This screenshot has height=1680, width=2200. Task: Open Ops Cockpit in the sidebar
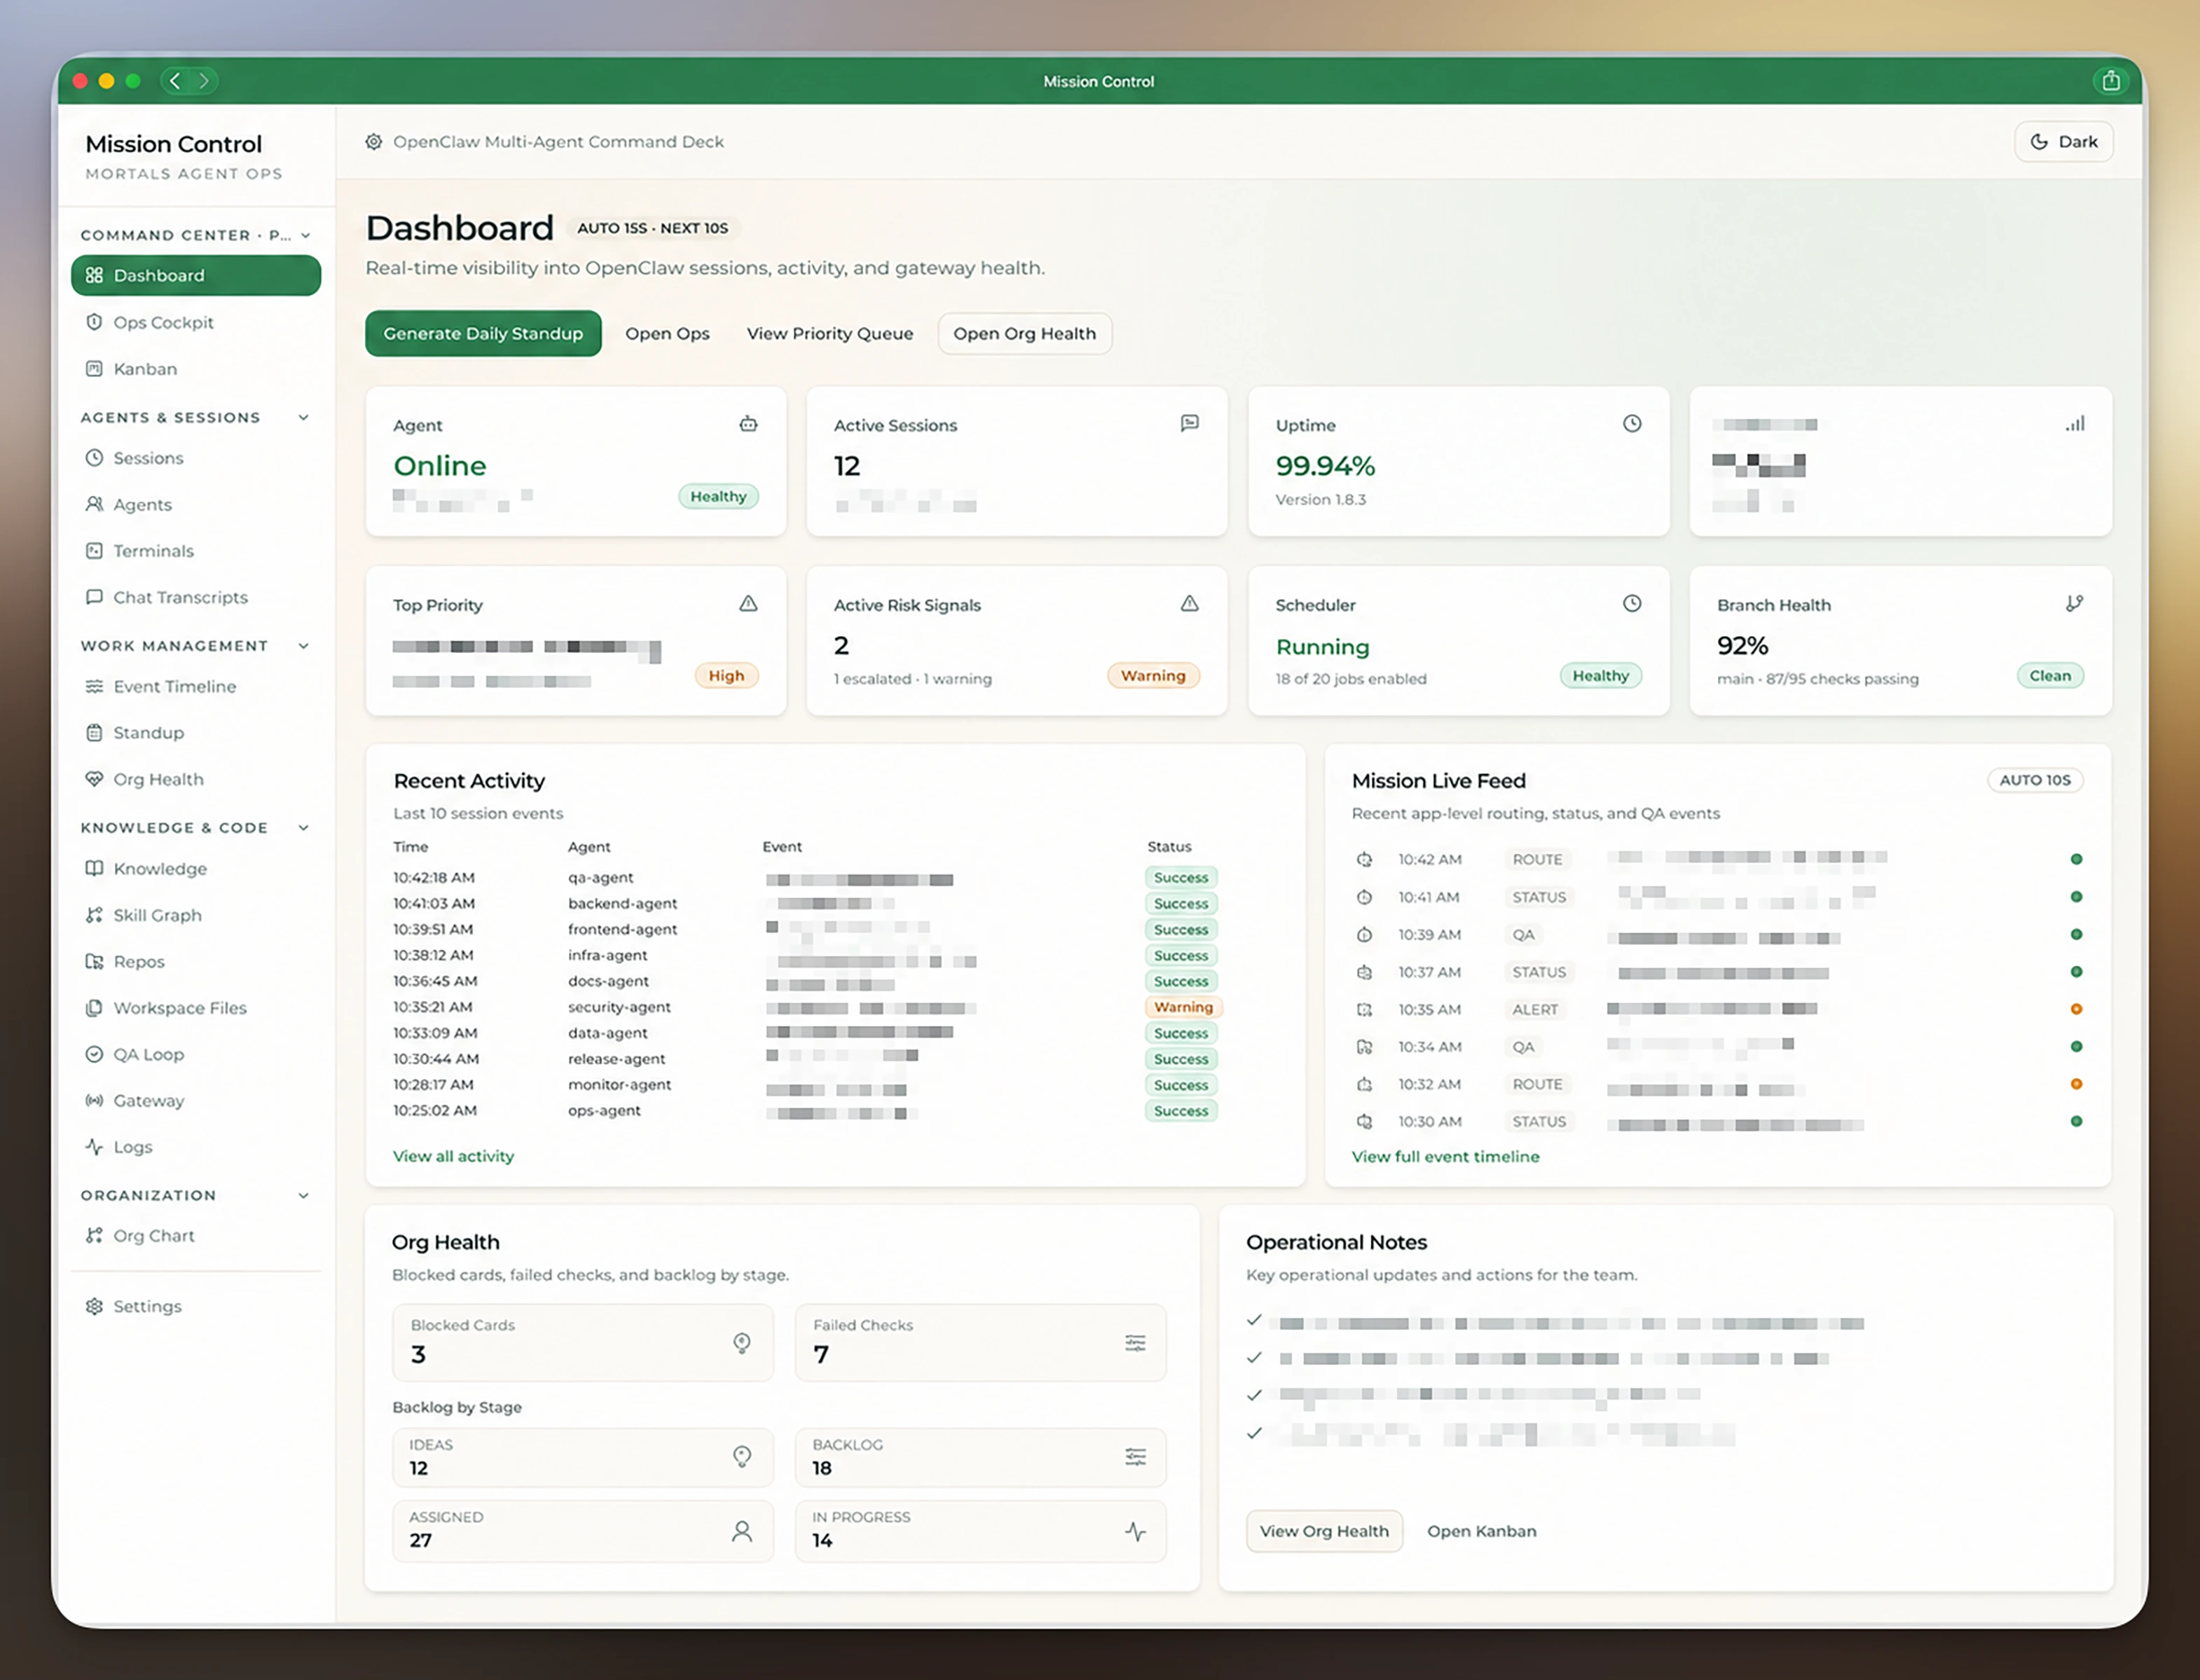(196, 322)
